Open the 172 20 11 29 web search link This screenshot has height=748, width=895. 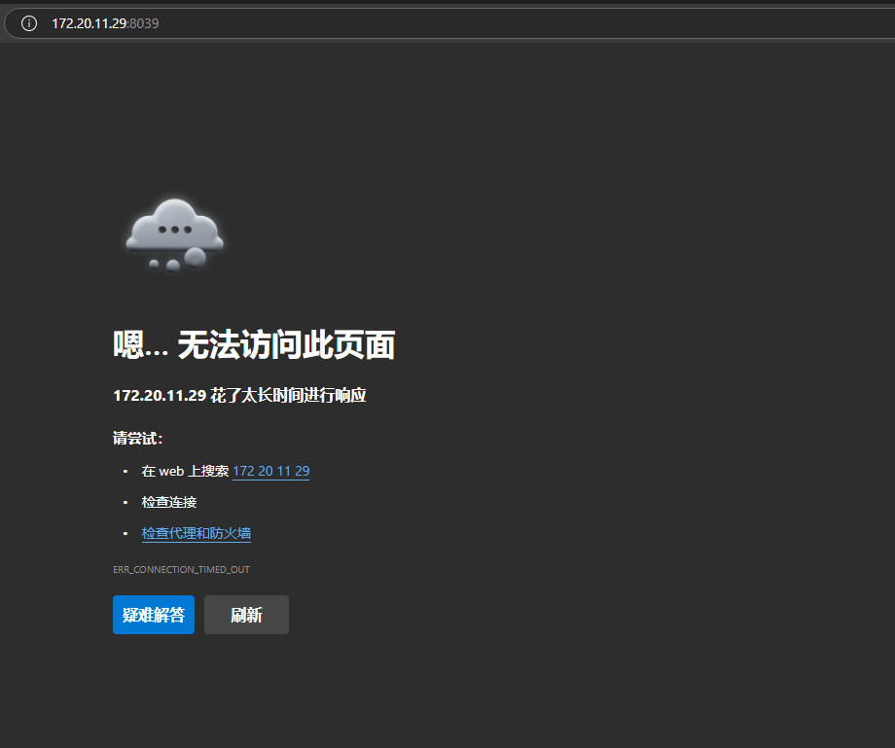click(271, 472)
